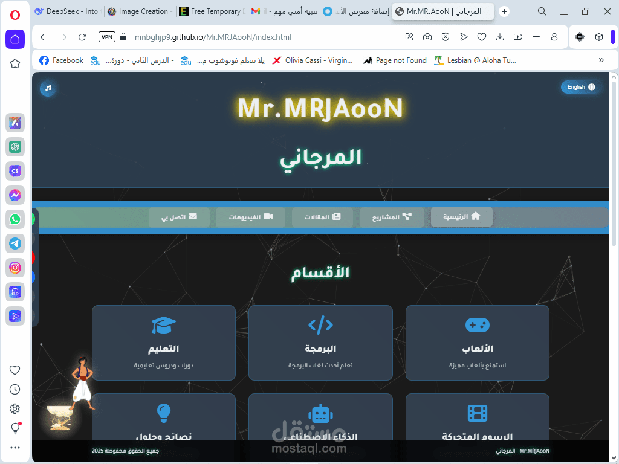Open Messenger in the sidebar
Image resolution: width=619 pixels, height=464 pixels.
[15, 195]
